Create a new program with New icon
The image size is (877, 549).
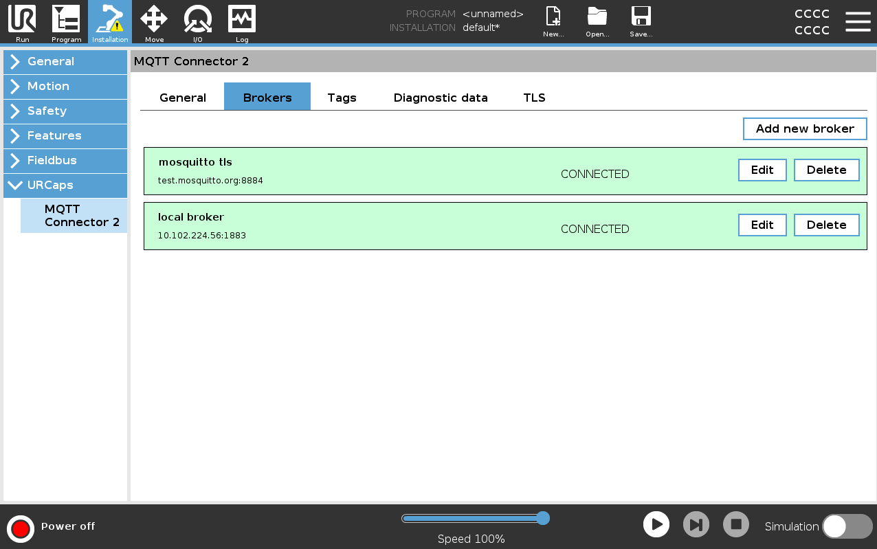(x=553, y=21)
